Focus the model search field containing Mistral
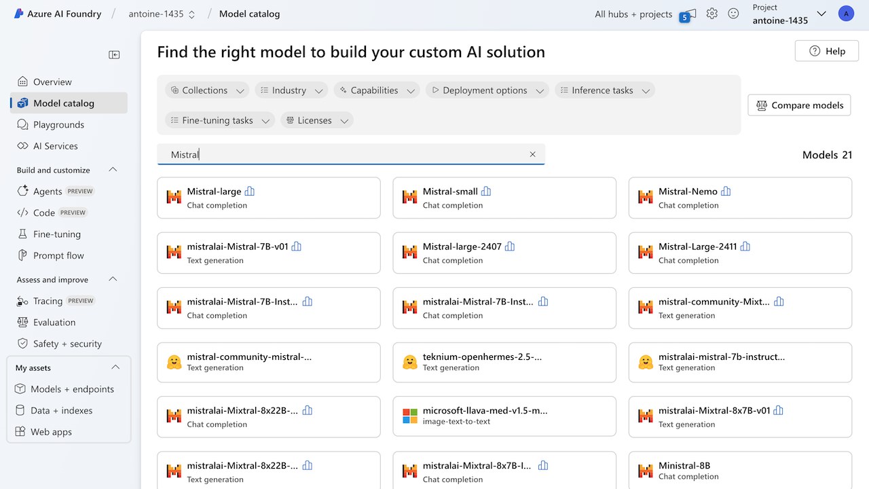 (351, 154)
